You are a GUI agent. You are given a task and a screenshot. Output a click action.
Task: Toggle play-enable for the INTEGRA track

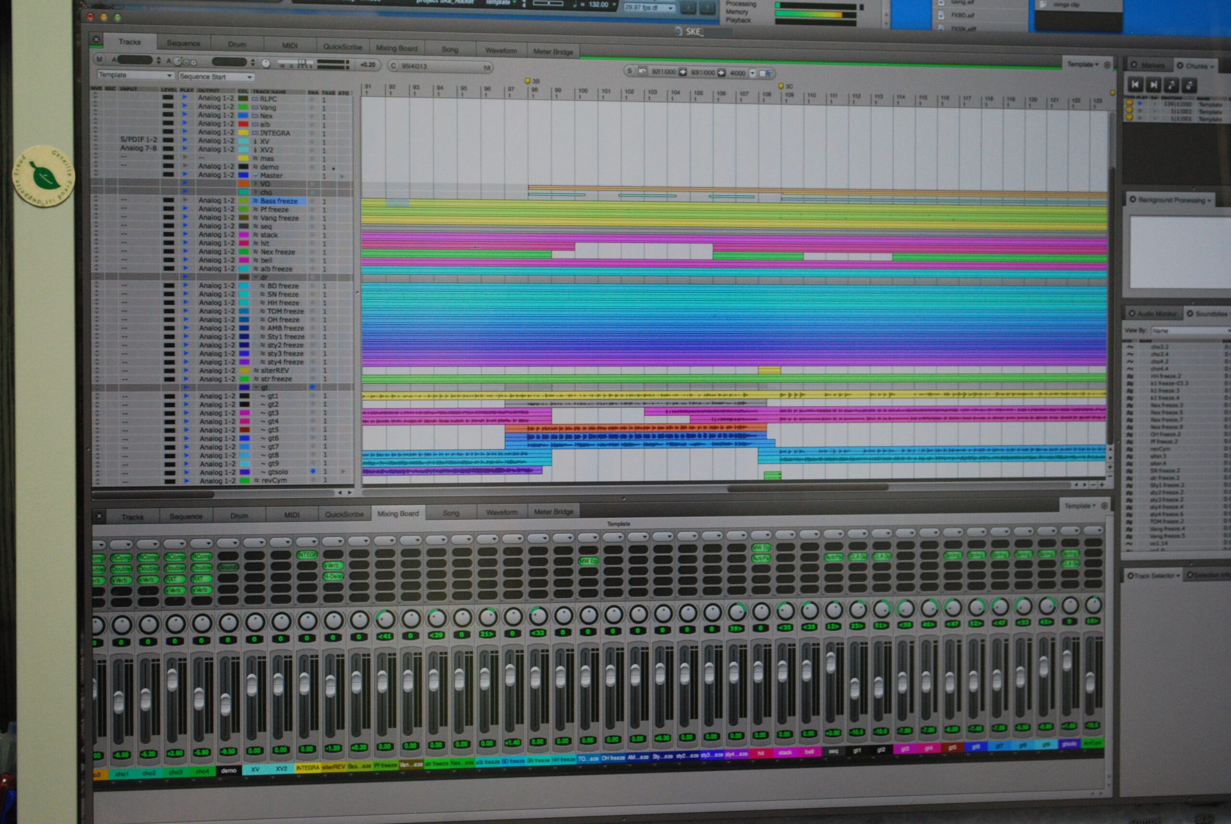[x=185, y=131]
